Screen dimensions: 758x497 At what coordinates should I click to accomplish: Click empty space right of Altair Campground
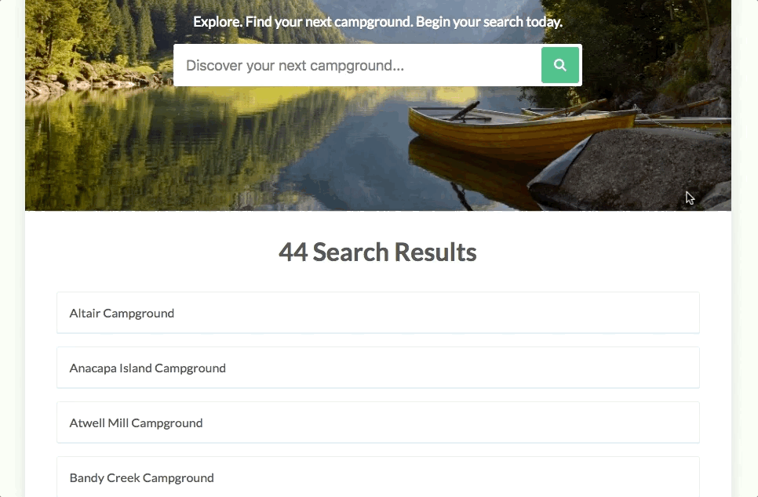pos(435,313)
